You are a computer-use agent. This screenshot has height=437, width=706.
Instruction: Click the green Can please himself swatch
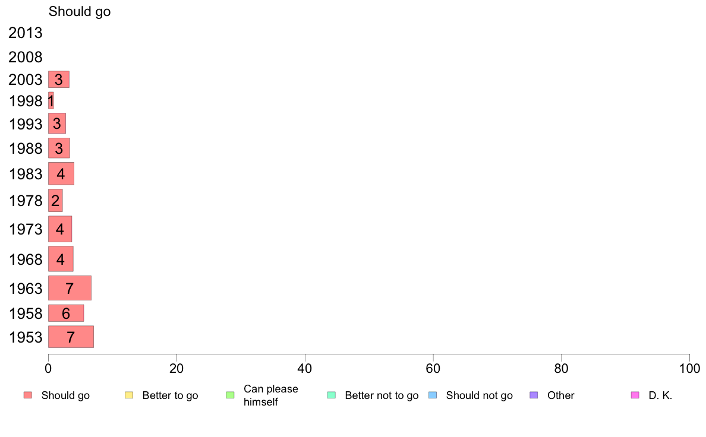tap(230, 395)
